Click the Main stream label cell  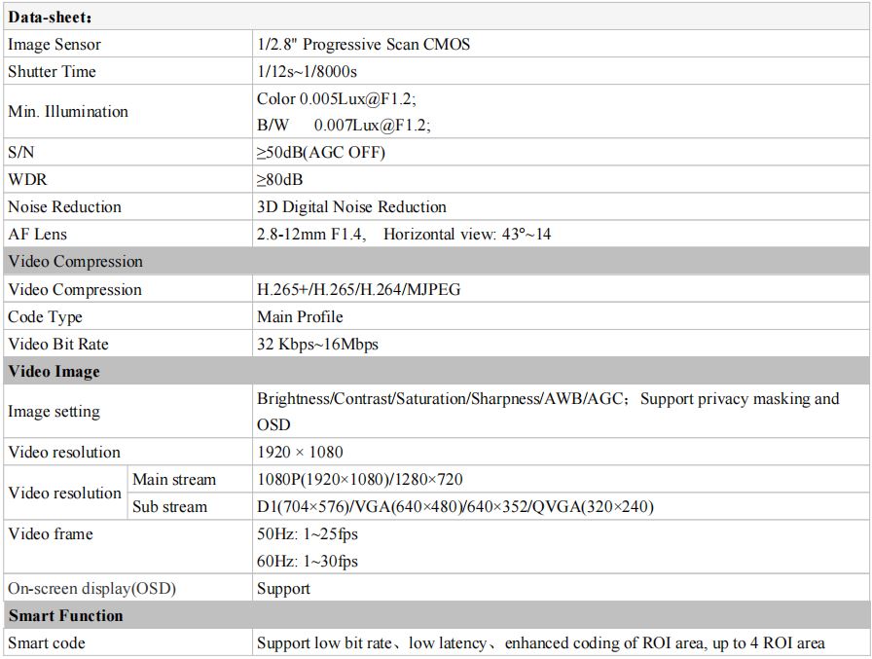pyautogui.click(x=174, y=480)
